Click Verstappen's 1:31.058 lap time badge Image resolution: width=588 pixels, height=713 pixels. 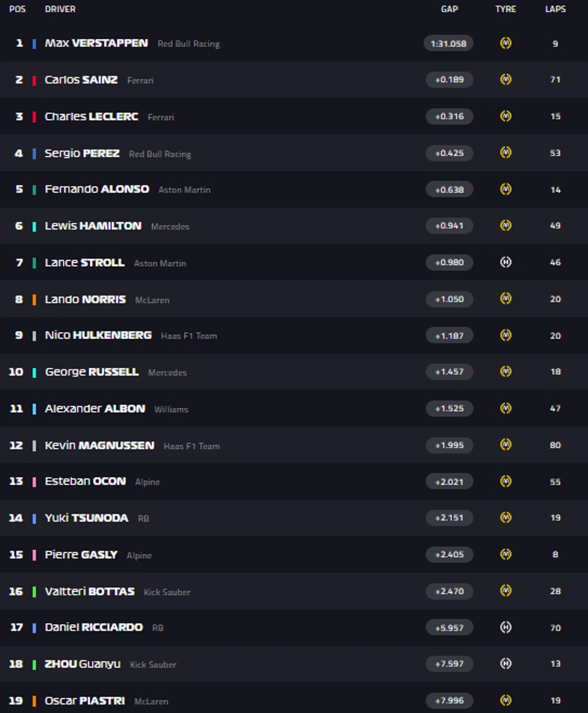[448, 43]
